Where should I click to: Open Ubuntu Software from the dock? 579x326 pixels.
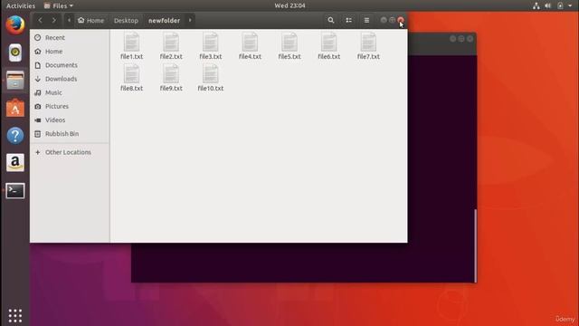[15, 108]
